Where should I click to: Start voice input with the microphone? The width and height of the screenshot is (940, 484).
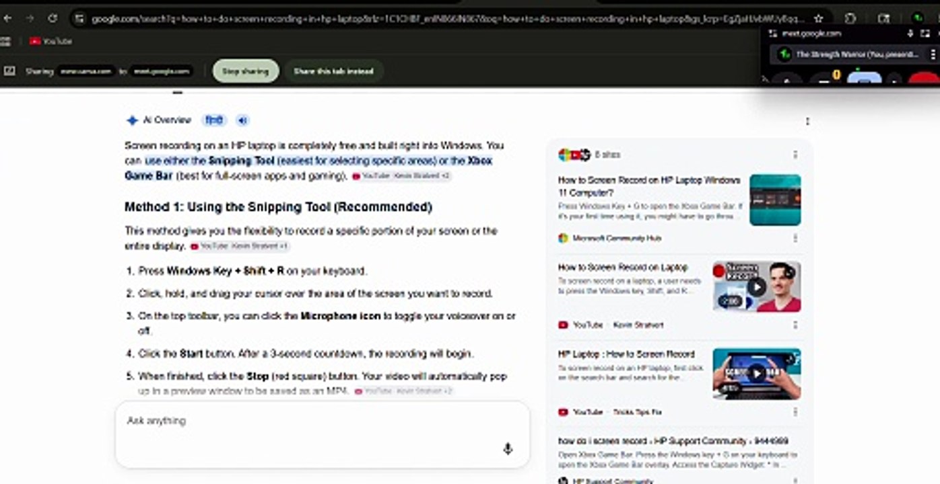coord(508,448)
